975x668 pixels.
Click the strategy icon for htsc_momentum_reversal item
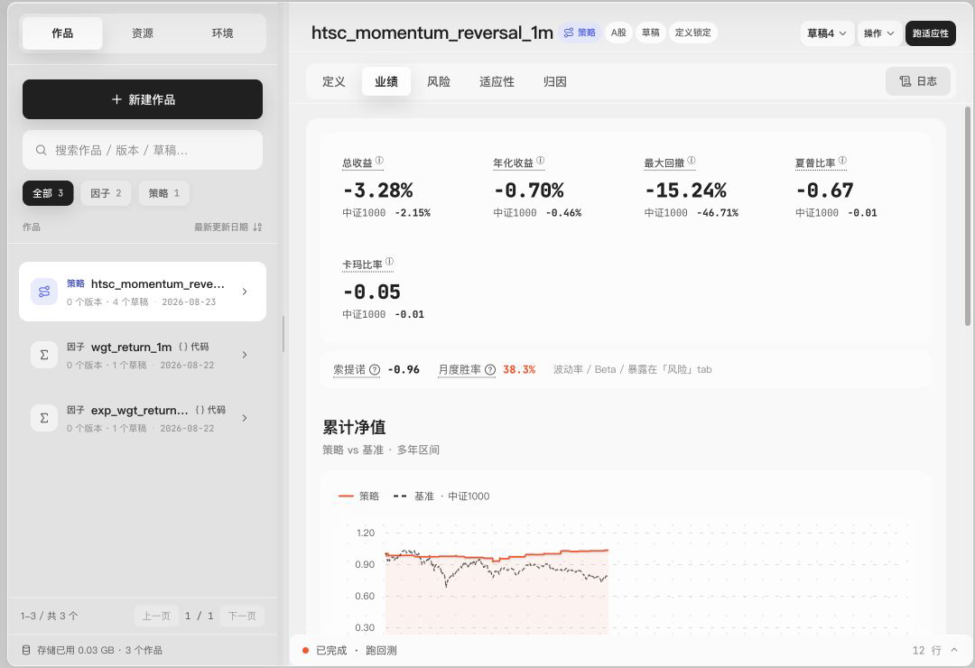pos(44,292)
